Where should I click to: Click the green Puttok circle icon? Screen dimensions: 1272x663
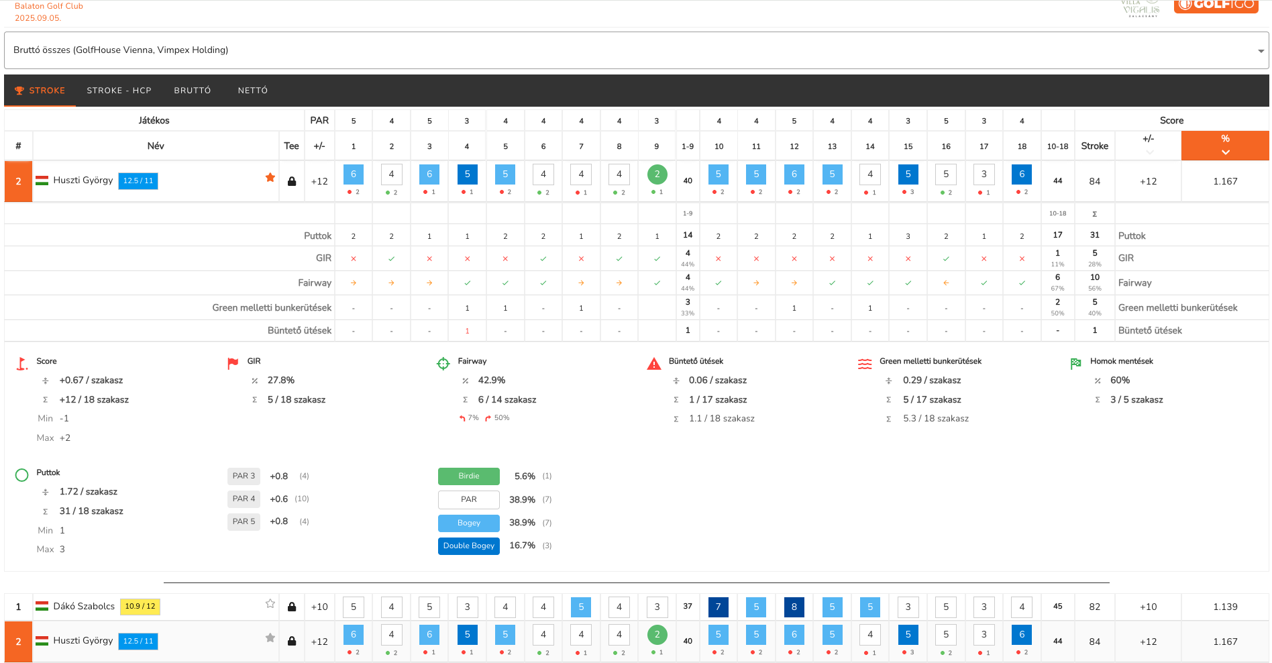click(21, 475)
